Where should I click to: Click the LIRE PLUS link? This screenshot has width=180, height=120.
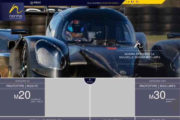(x=156, y=63)
